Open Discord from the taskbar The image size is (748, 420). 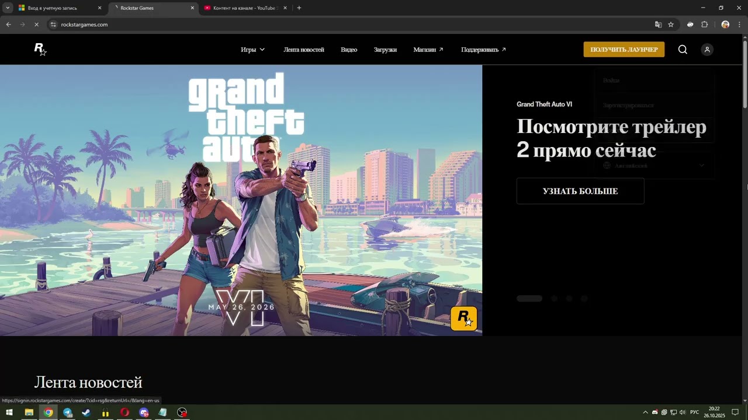point(144,412)
